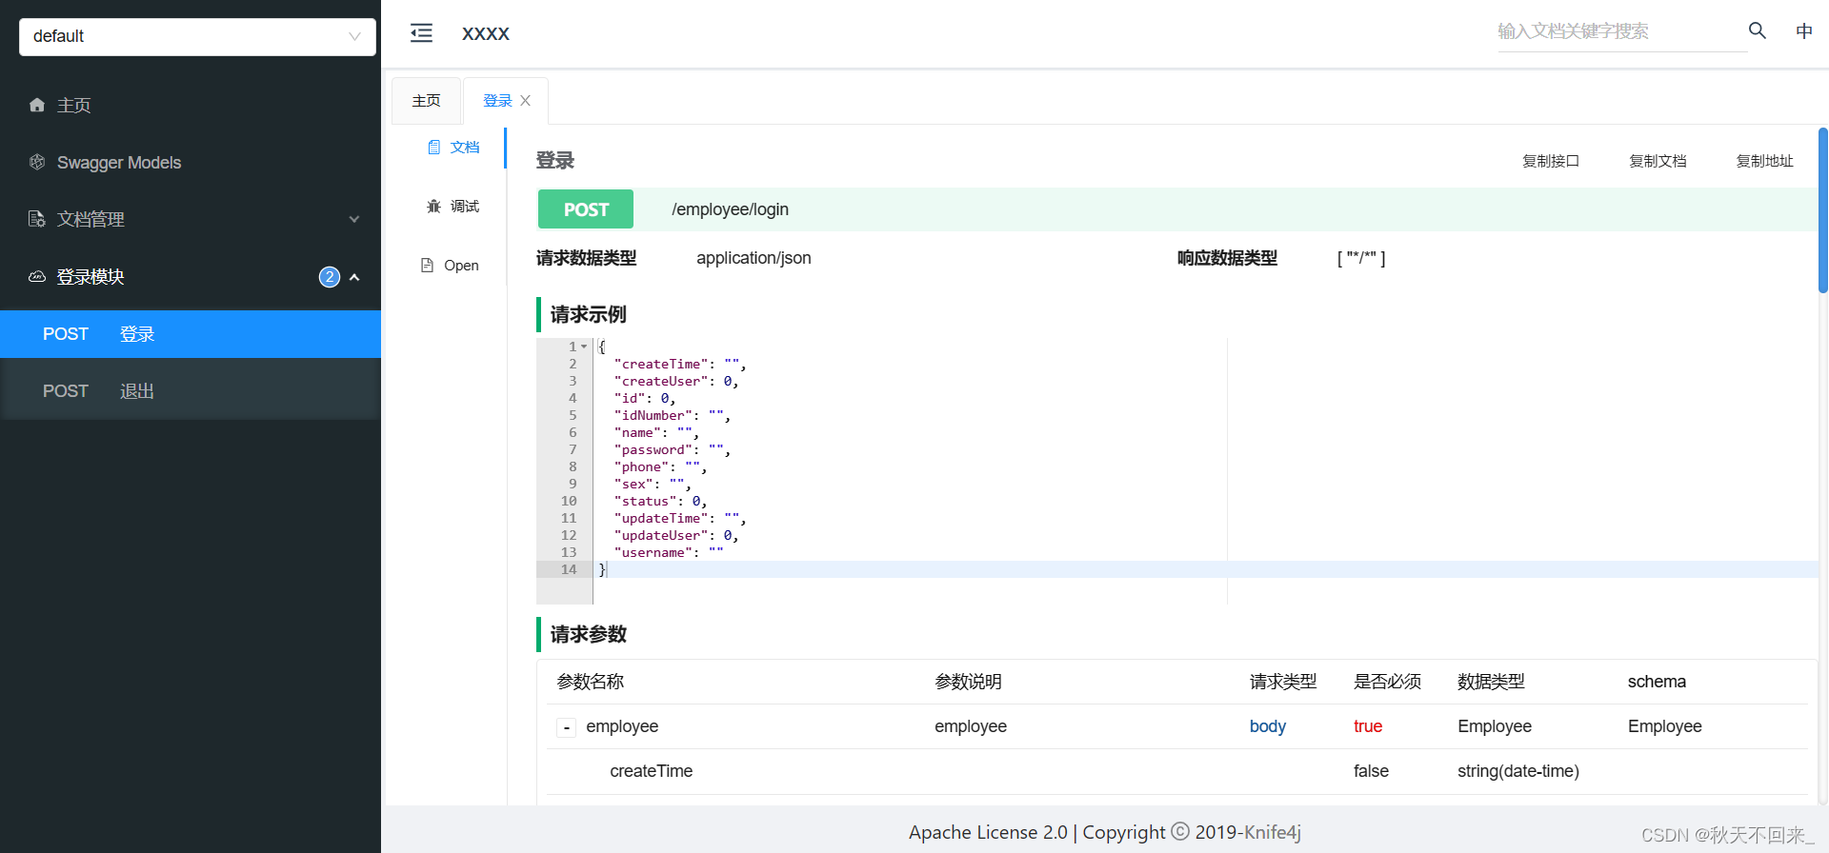This screenshot has height=853, width=1829.
Task: Click the sidebar collapse menu icon
Action: tap(421, 33)
